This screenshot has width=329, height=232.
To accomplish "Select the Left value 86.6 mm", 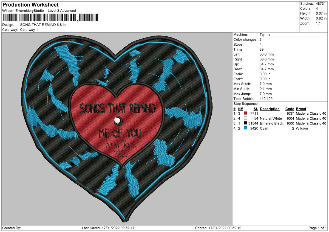I will pos(266,54).
